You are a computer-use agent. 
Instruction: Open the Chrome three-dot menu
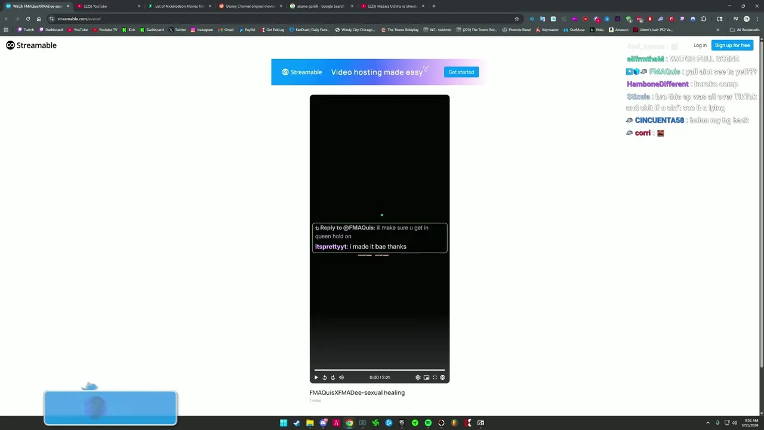point(757,19)
